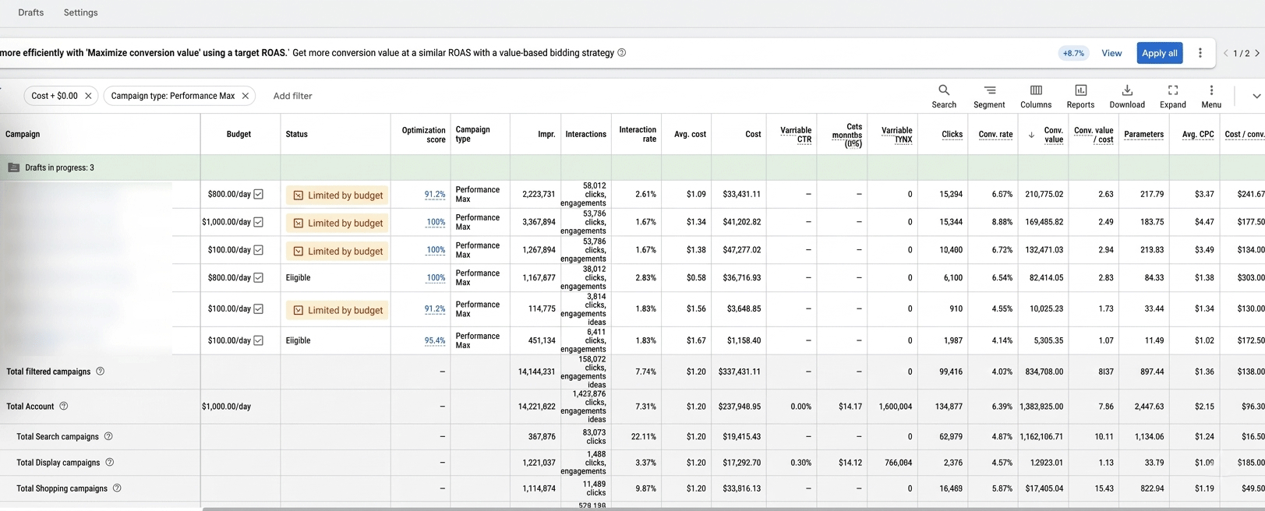Click Total Account budget $1,000.00/day
Screen dimensions: 1265x511
[x=226, y=406]
